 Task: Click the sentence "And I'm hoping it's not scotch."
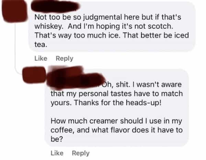coord(121,26)
